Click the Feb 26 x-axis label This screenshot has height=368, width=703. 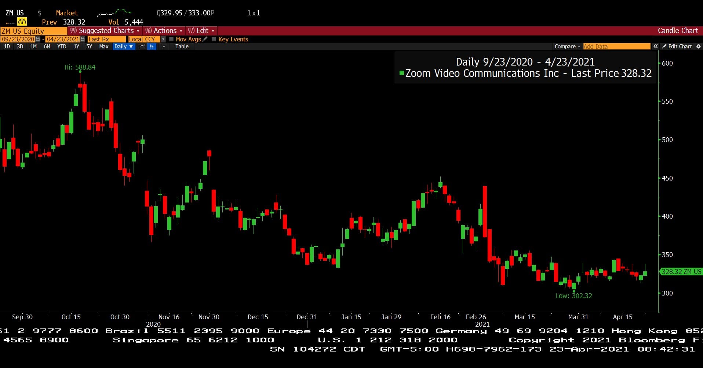(476, 317)
